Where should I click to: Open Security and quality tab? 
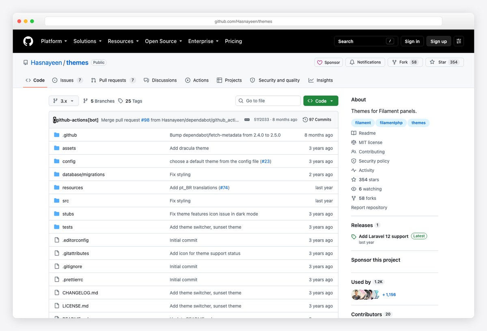coord(275,80)
